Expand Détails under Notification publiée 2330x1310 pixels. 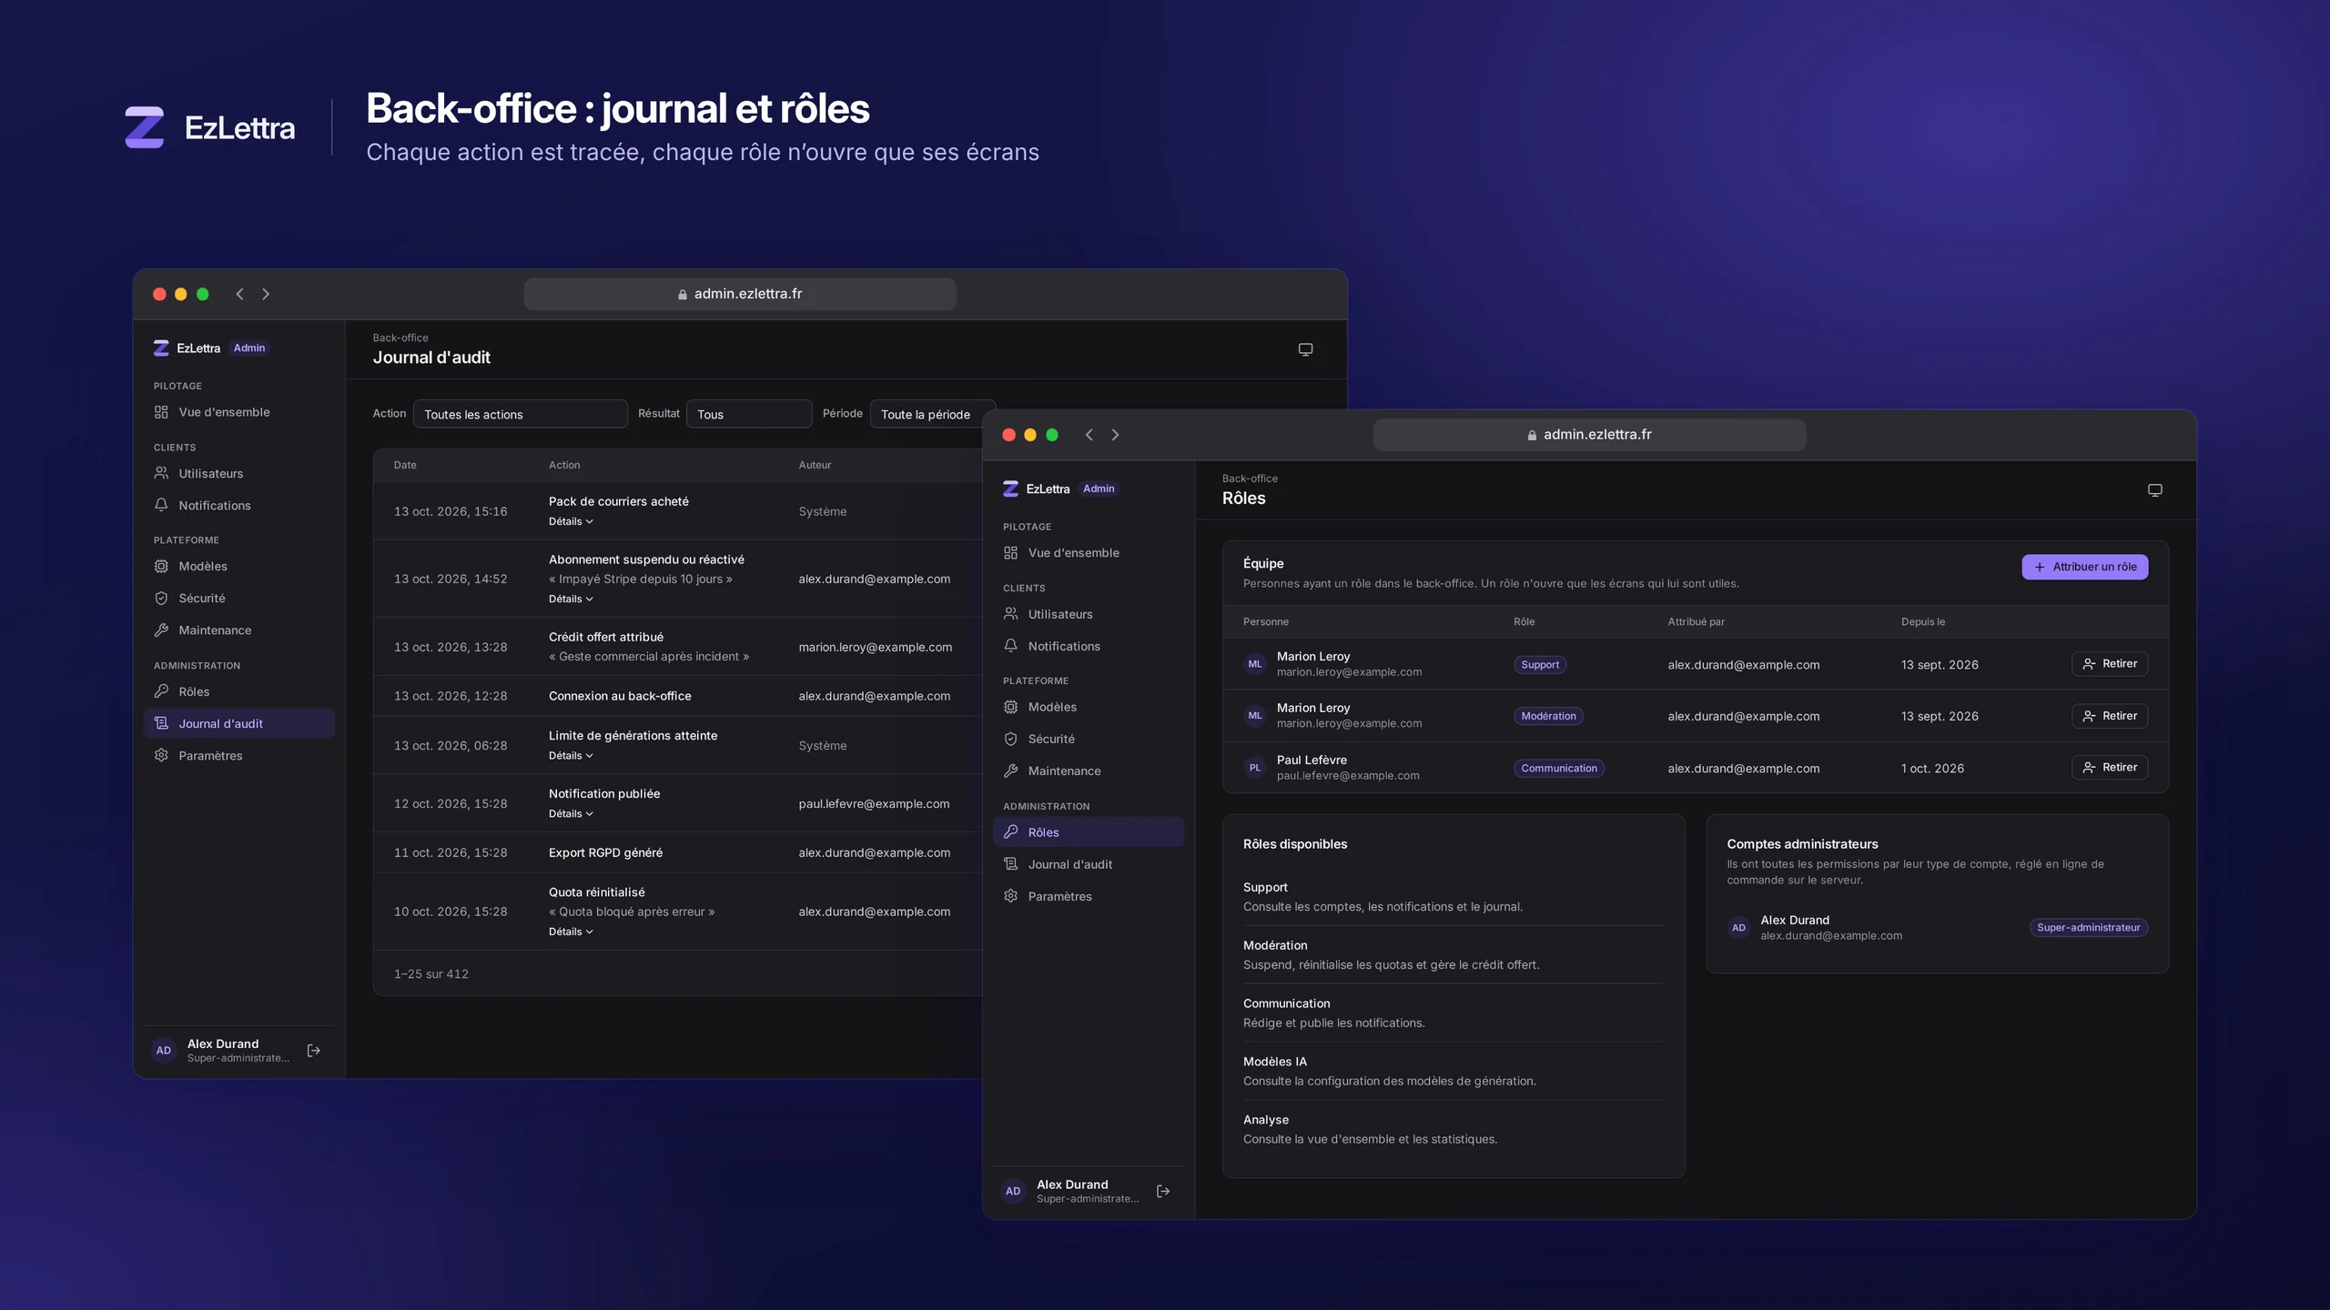click(571, 814)
